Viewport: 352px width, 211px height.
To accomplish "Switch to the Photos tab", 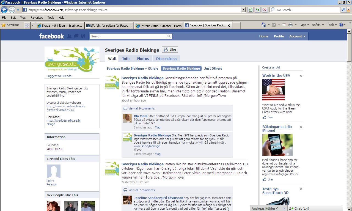I will click(x=143, y=59).
